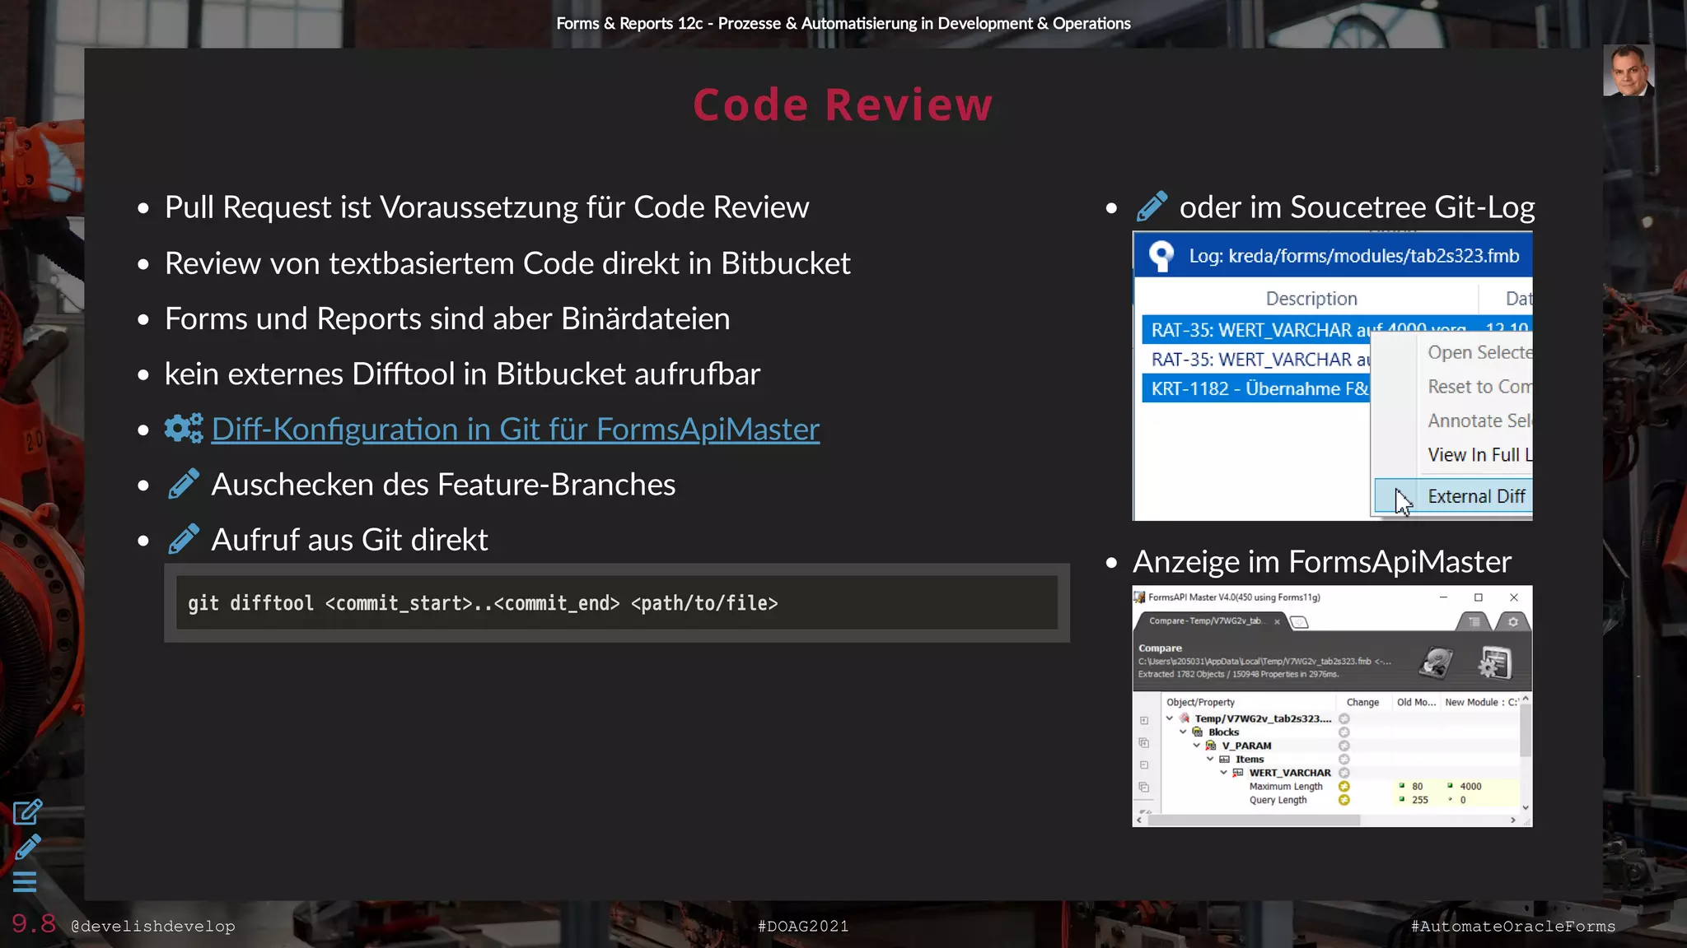Click the horizontal scrollbar right arrow in FormsAPI Master
This screenshot has height=948, width=1687.
tap(1512, 820)
